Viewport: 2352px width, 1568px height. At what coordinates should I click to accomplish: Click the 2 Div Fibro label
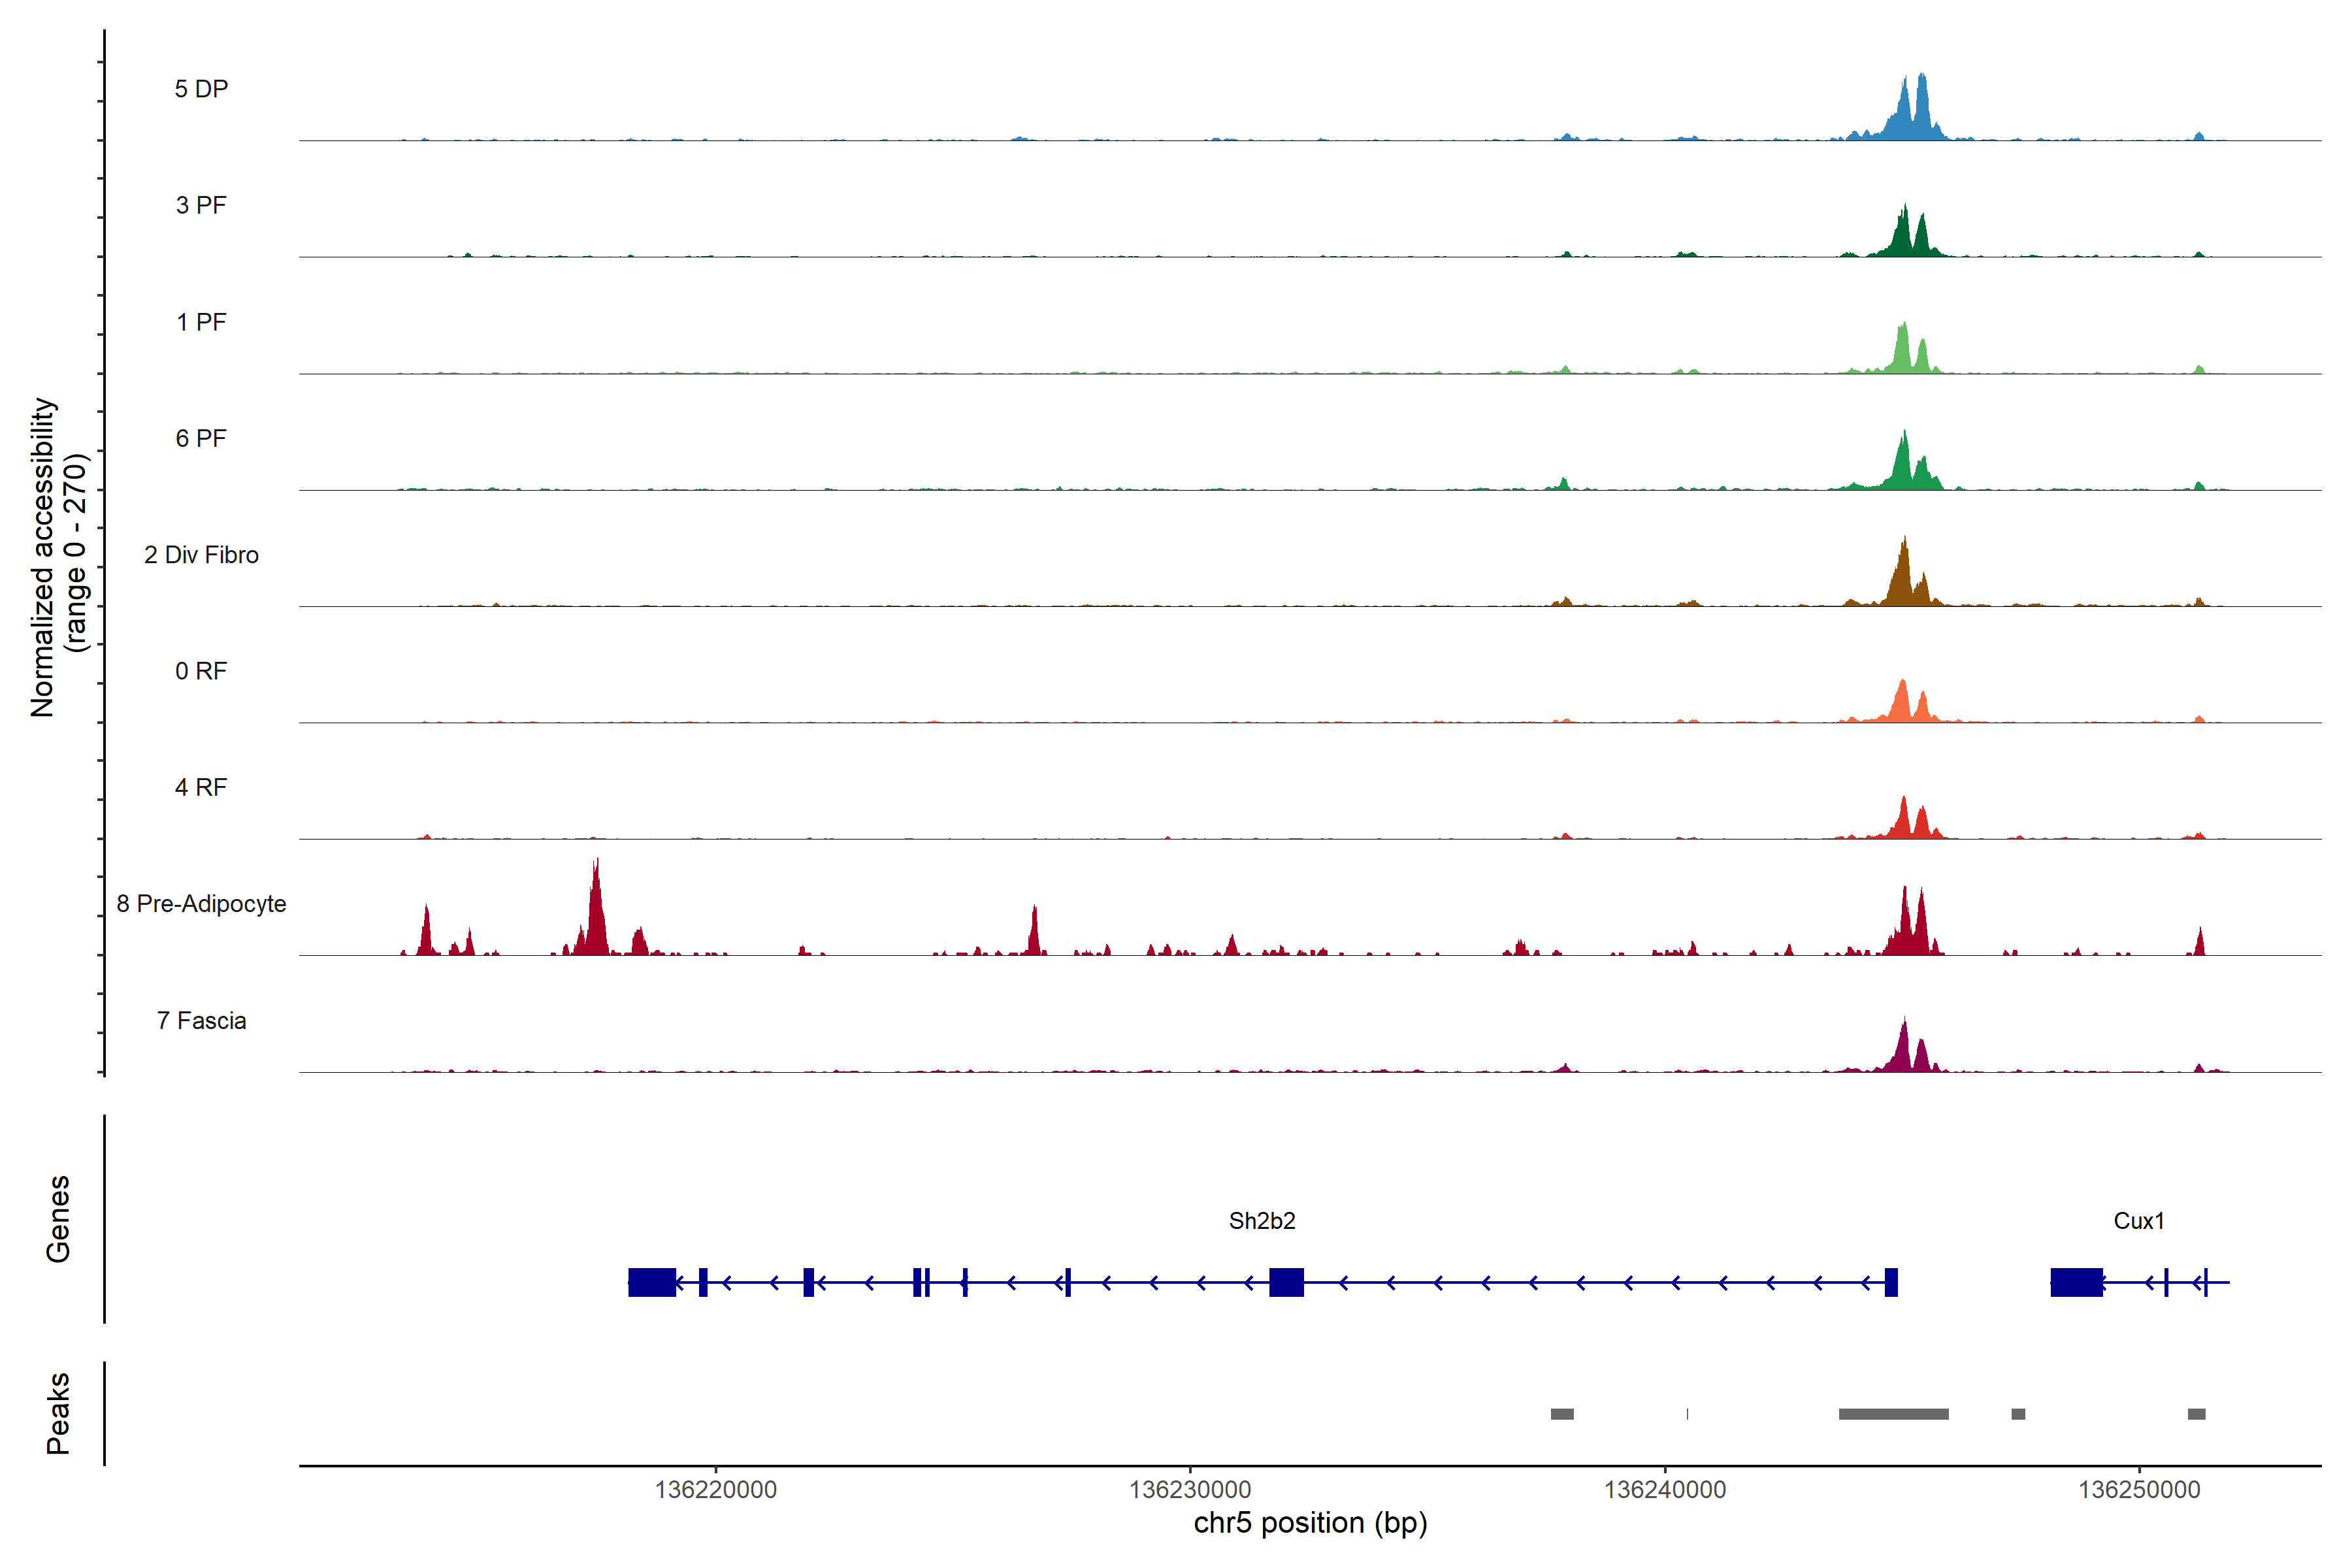point(201,555)
